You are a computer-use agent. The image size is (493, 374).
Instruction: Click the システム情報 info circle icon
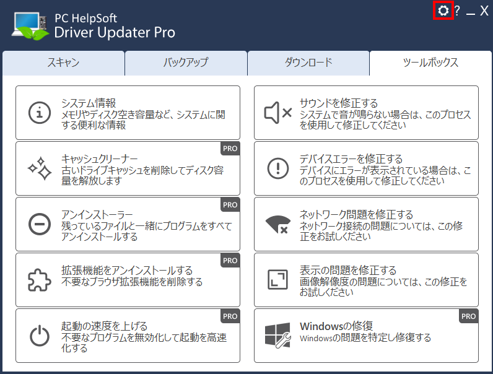39,113
